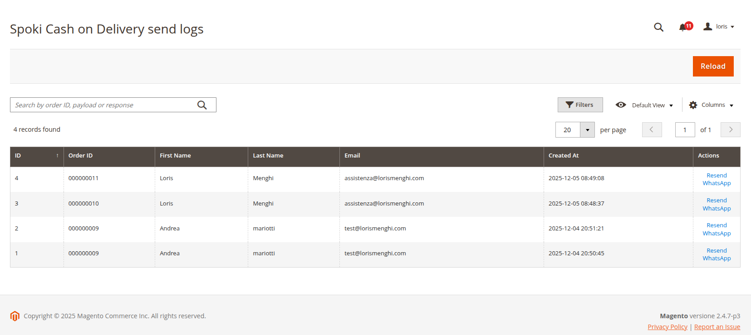Resend WhatsApp for order 000000011
The width and height of the screenshot is (751, 335).
[717, 179]
